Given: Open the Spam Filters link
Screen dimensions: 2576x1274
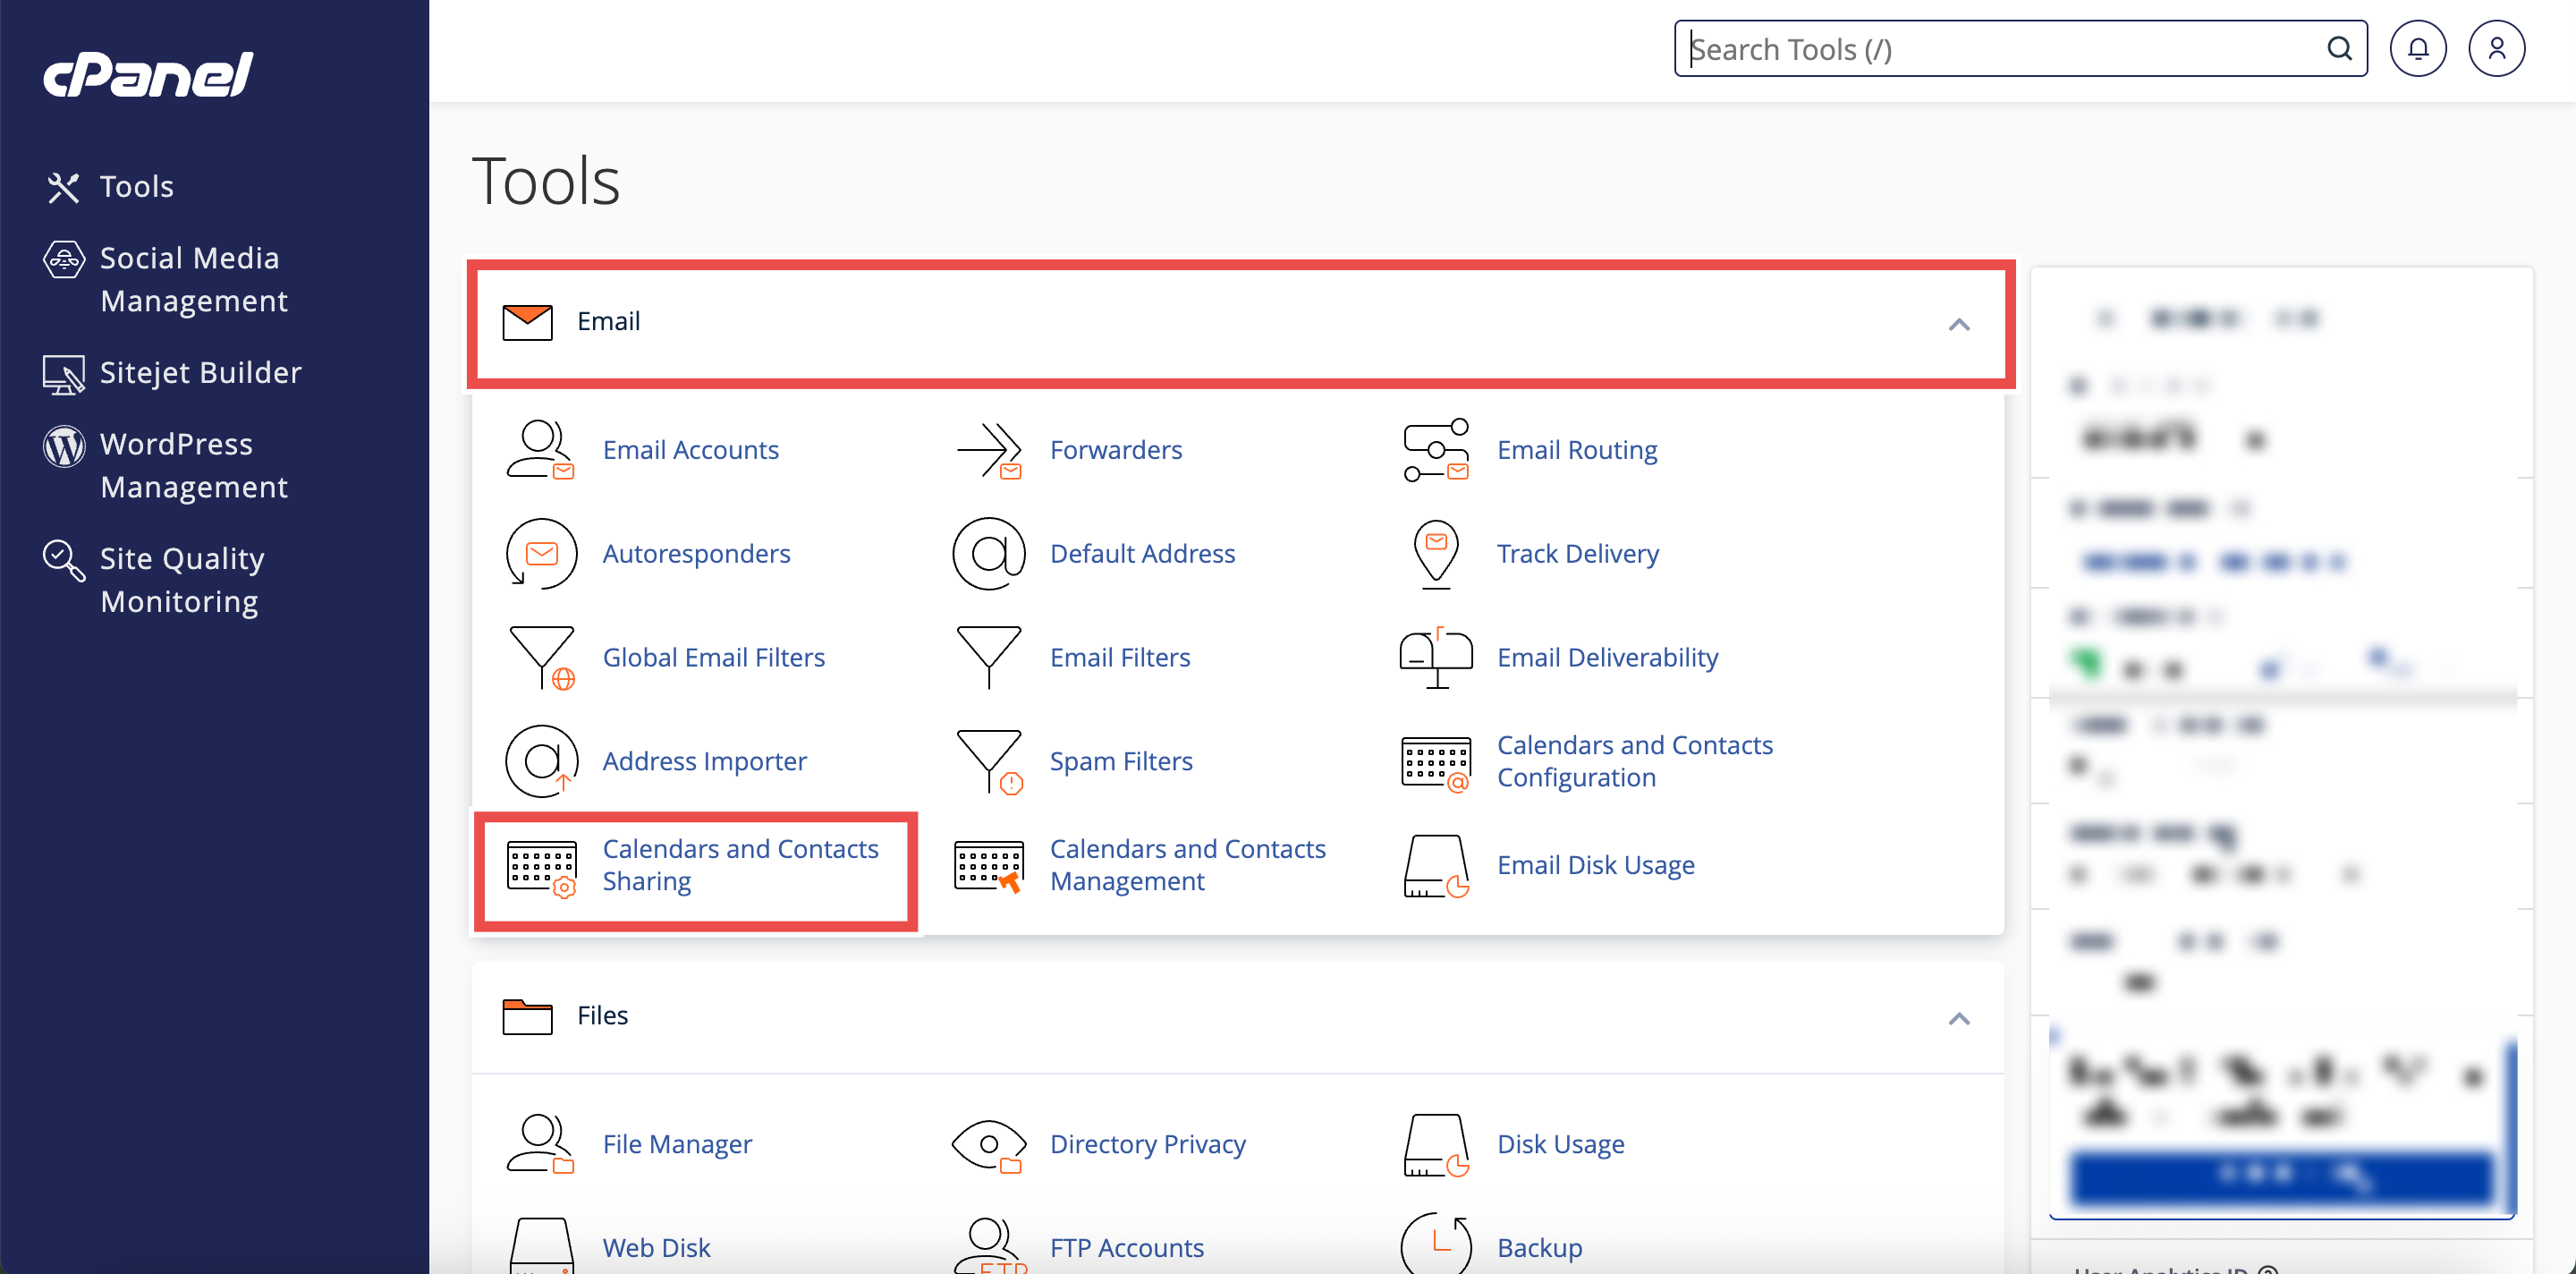Looking at the screenshot, I should coord(1120,761).
